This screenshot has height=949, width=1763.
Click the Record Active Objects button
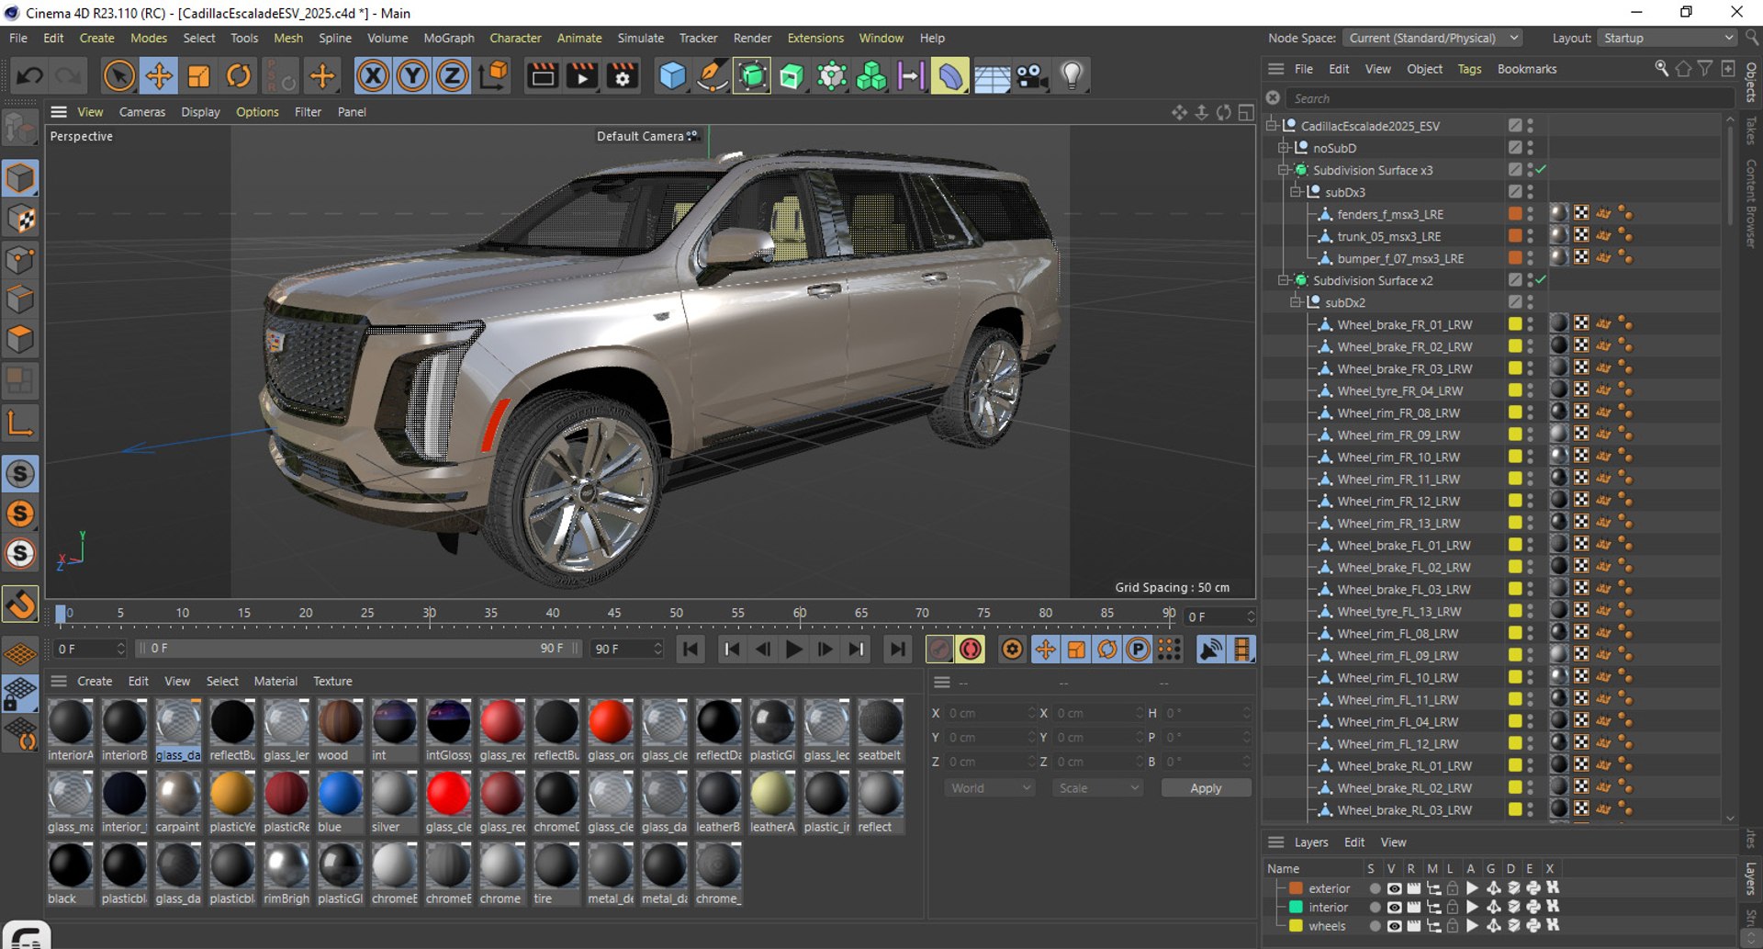point(939,650)
